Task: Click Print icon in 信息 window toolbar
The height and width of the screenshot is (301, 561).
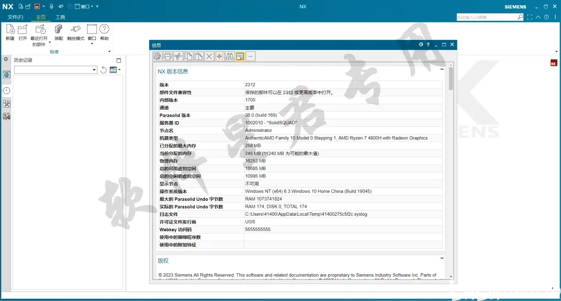Action: coord(168,56)
